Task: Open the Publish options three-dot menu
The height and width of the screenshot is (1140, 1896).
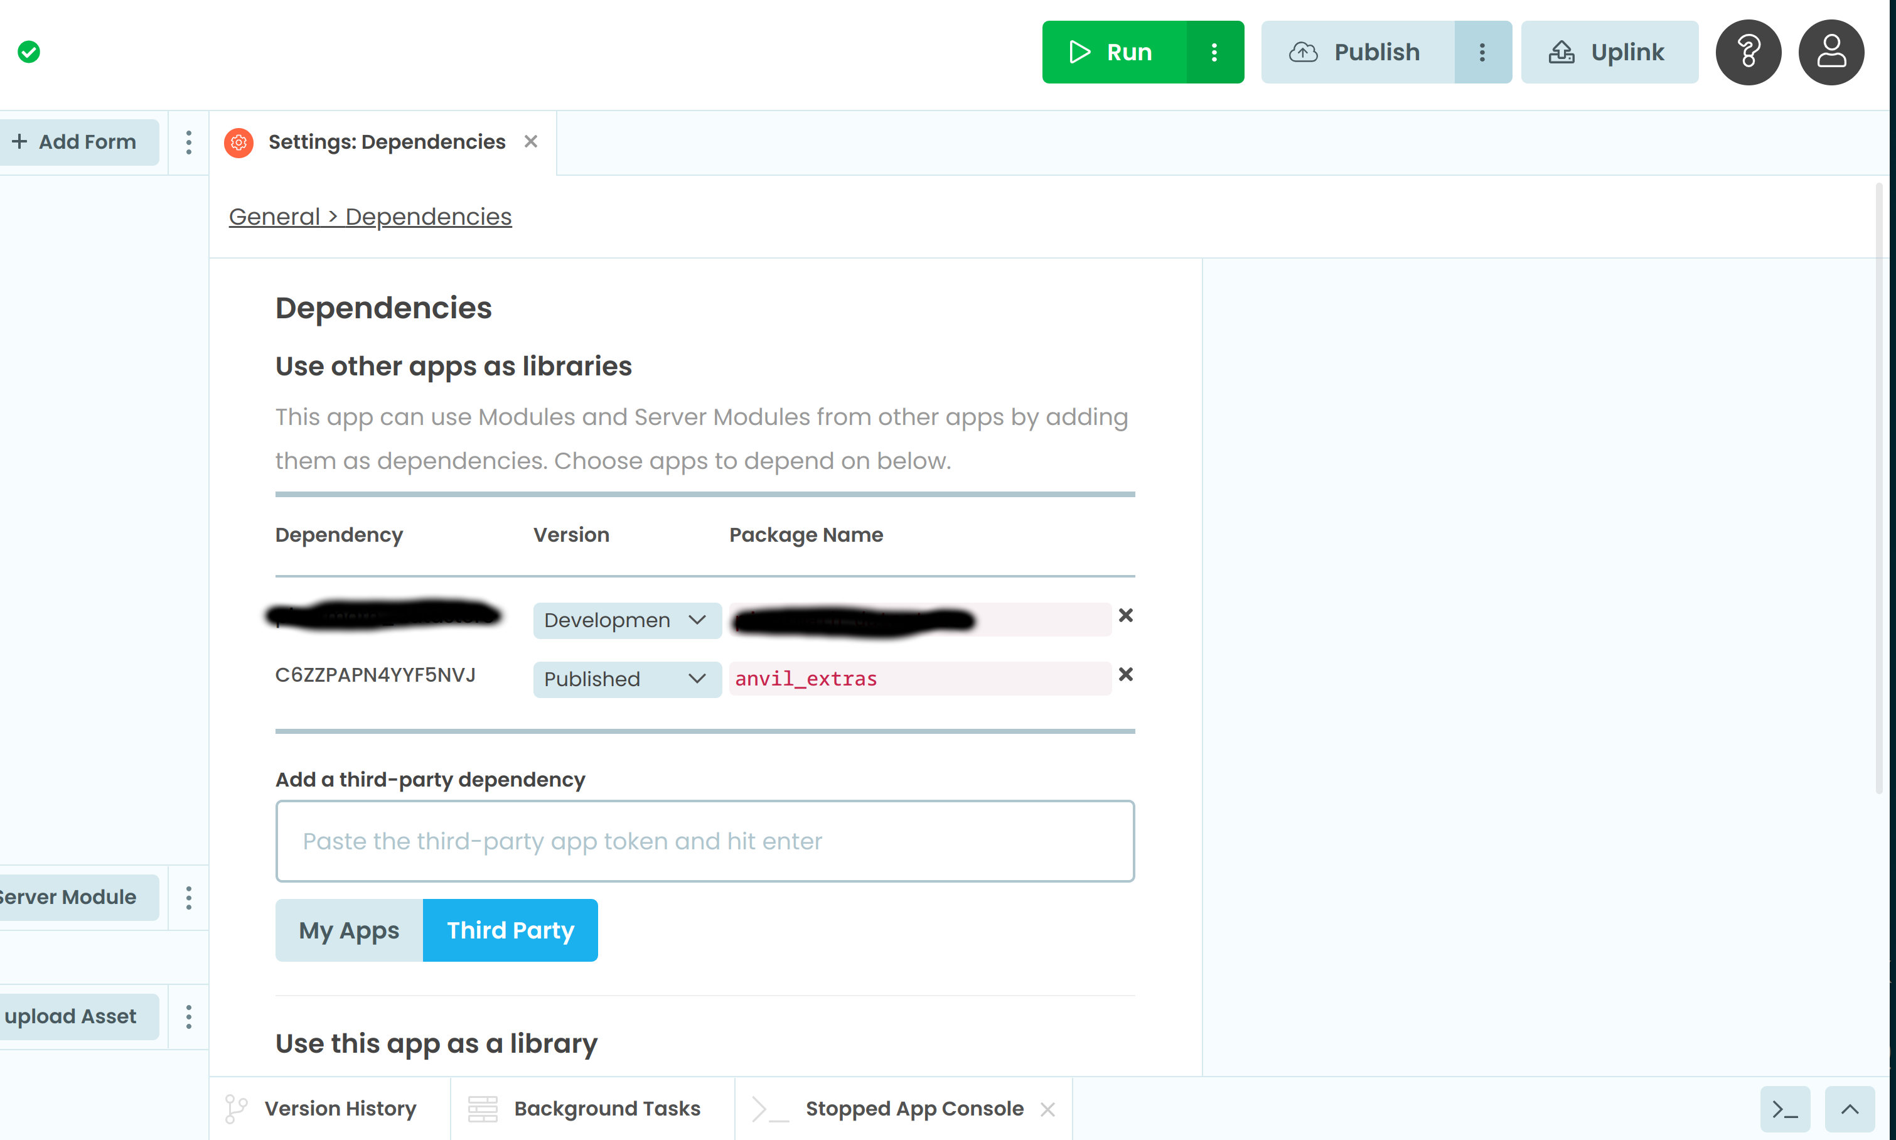Action: (x=1482, y=51)
